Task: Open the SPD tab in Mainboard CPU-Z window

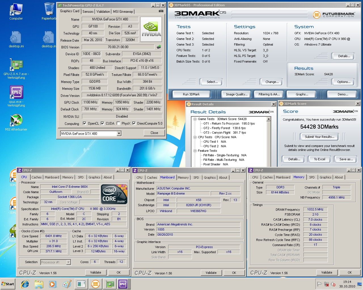Action: 196,178
